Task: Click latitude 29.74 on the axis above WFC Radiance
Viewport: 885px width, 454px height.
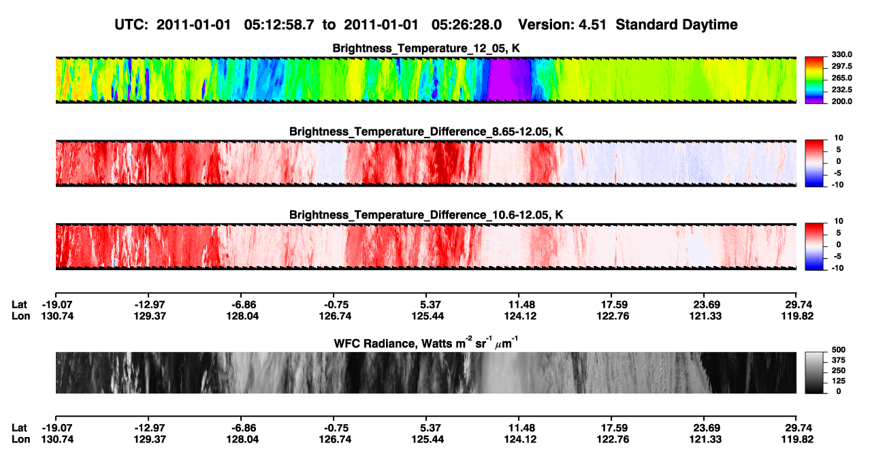Action: click(x=796, y=304)
